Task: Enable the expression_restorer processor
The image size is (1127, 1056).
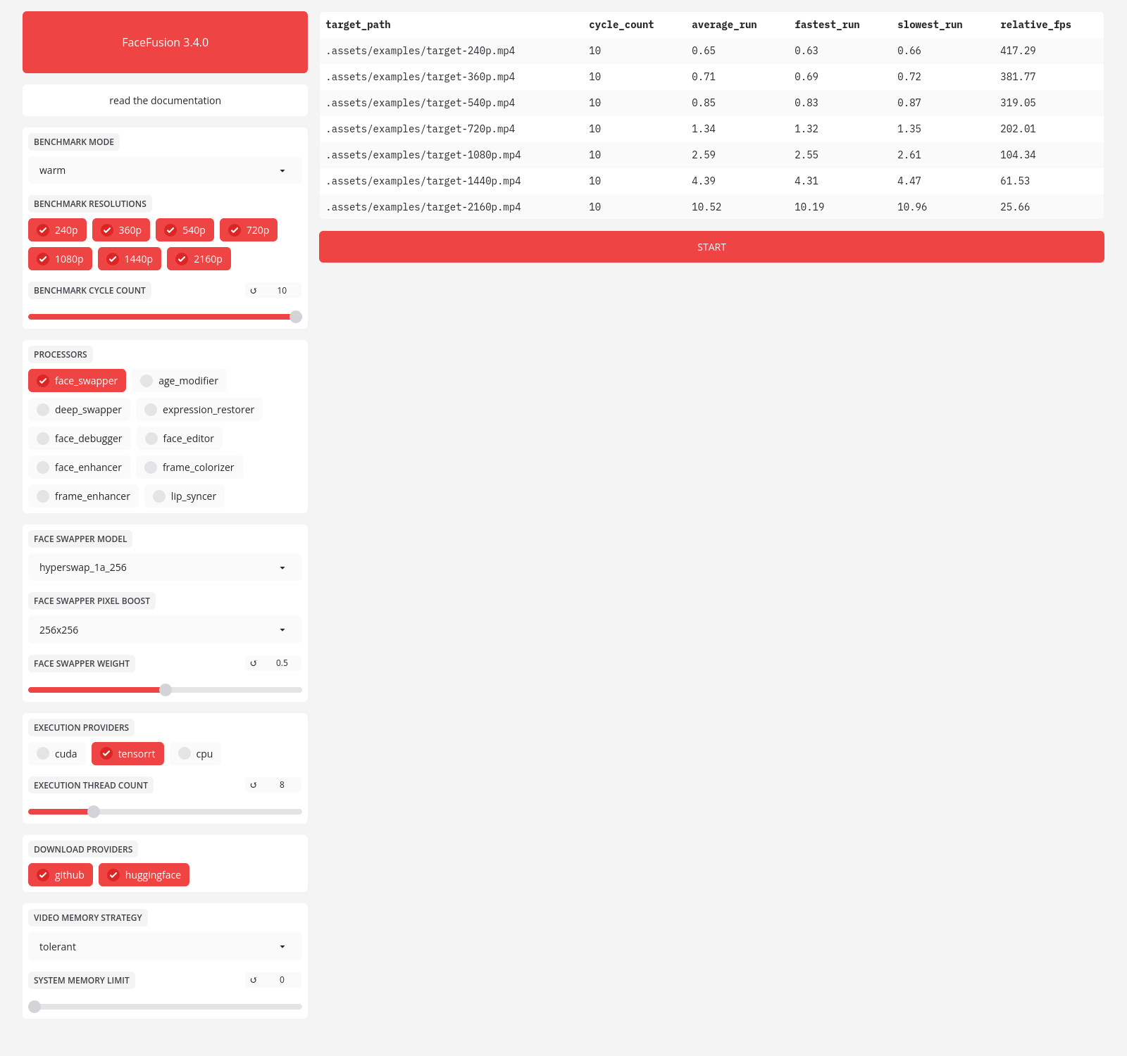Action: [199, 410]
